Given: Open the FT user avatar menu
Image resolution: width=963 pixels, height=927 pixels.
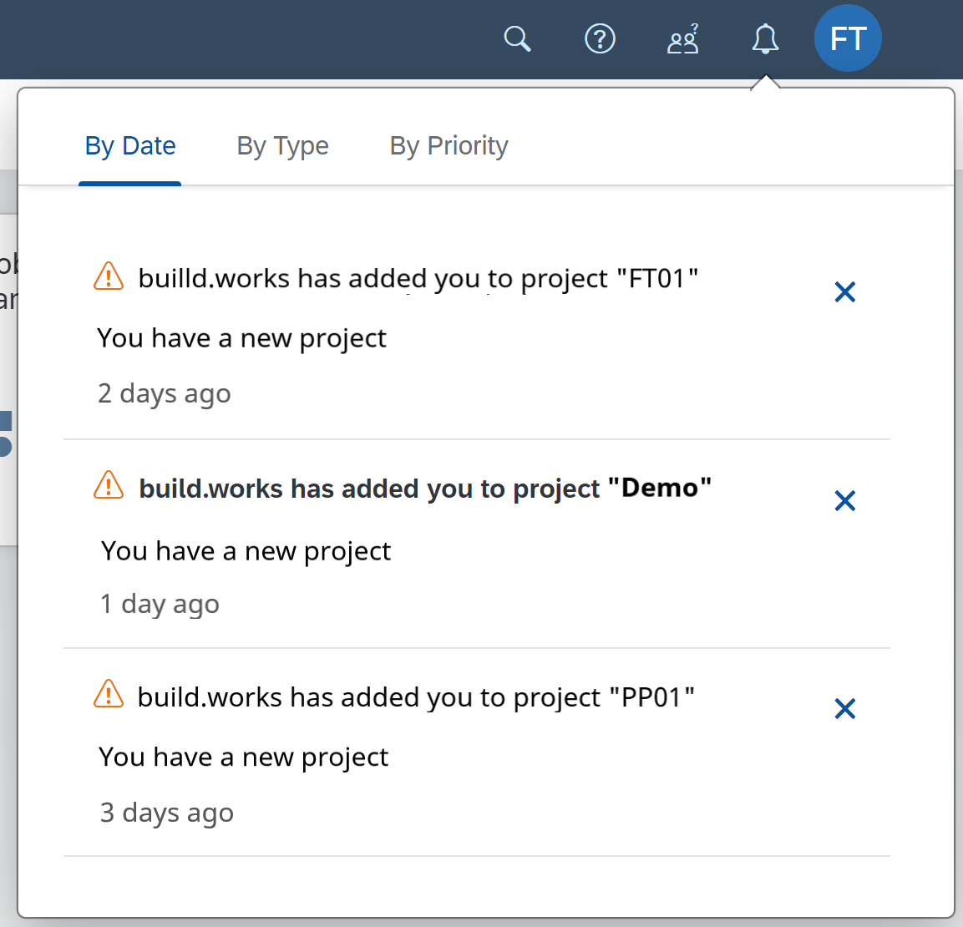Looking at the screenshot, I should pos(848,38).
